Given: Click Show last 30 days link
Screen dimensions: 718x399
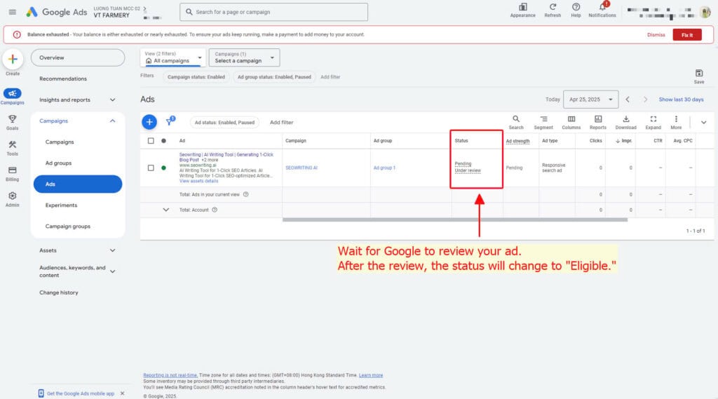Looking at the screenshot, I should pos(681,100).
